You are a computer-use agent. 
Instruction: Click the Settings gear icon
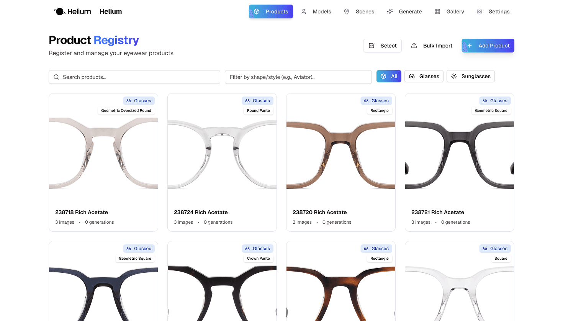[480, 11]
